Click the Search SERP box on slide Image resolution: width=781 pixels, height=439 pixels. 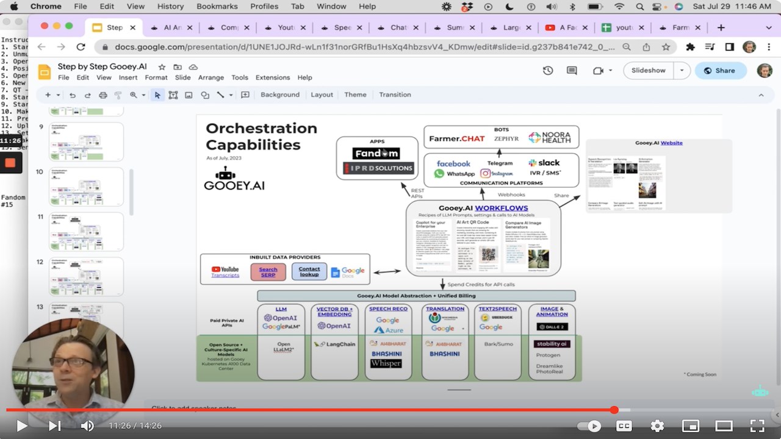268,272
